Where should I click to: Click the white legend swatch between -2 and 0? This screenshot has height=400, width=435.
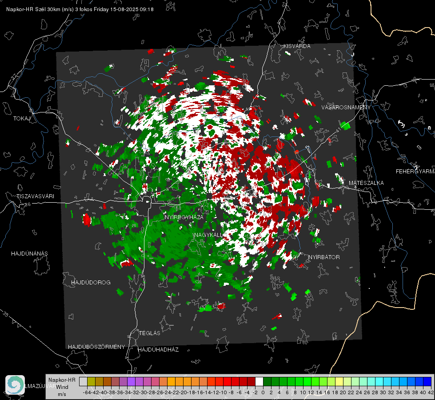pos(259,381)
